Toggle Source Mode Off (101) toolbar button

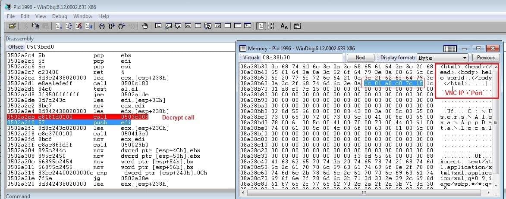click(x=270, y=26)
